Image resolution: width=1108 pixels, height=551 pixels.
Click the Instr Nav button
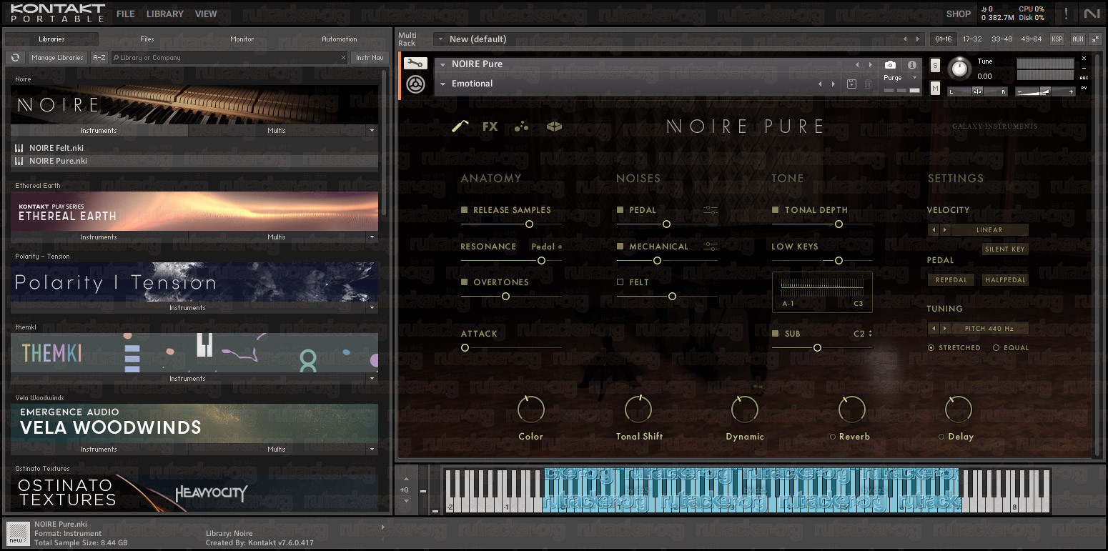click(x=370, y=58)
